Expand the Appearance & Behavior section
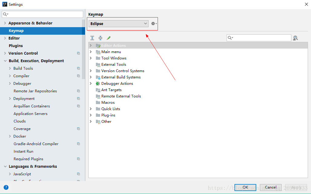311x194 pixels. (x=5, y=23)
